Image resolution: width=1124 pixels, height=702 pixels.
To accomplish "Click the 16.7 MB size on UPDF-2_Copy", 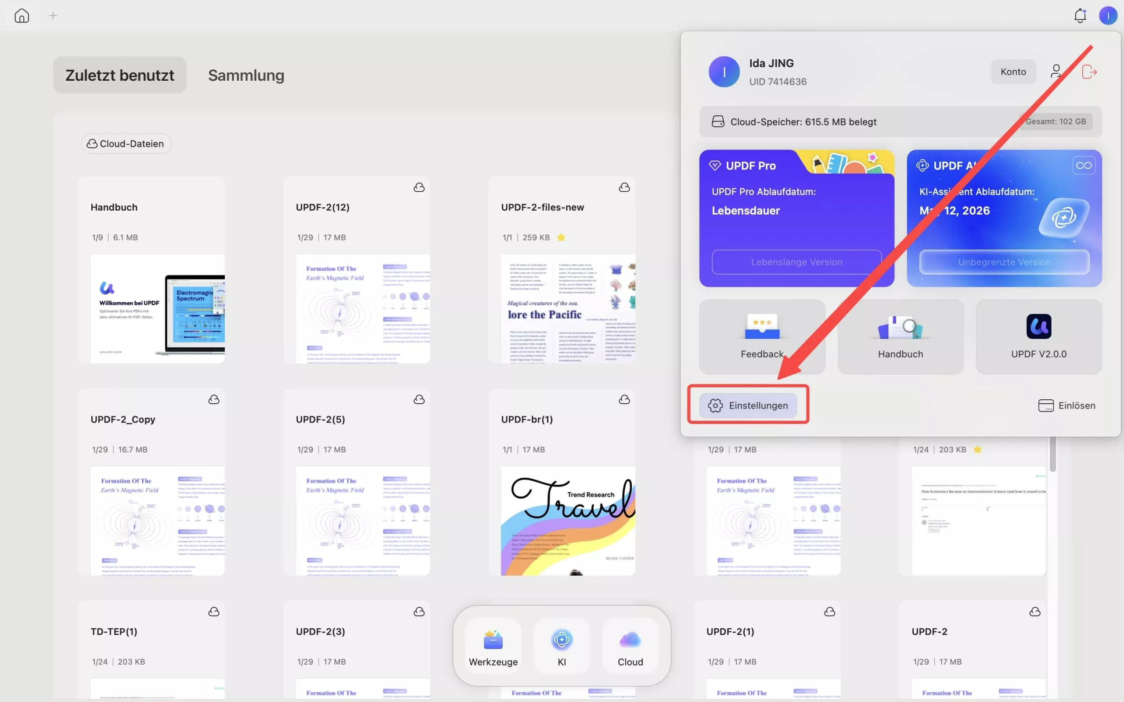I will [x=132, y=449].
